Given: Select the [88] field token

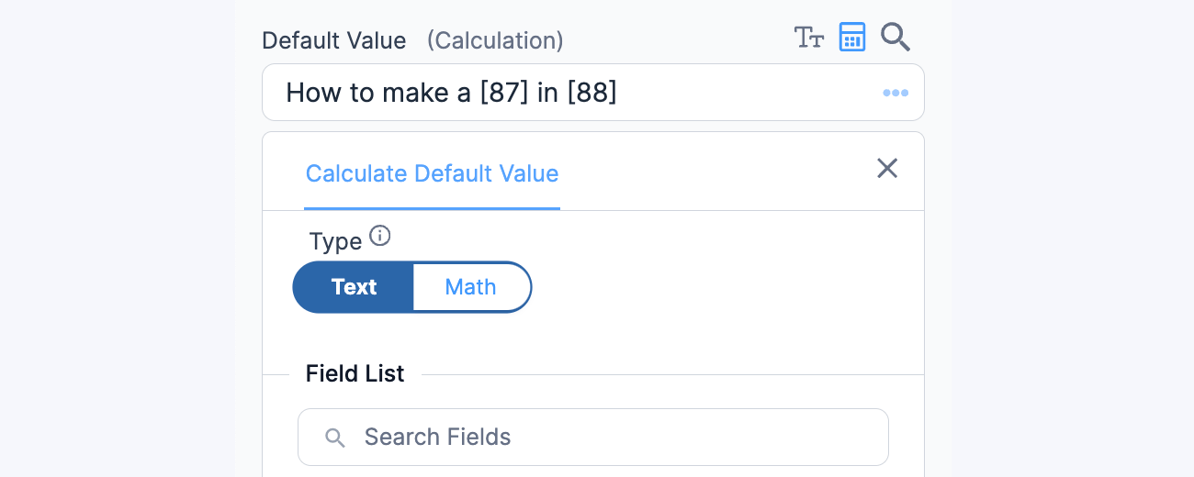Looking at the screenshot, I should coord(592,93).
